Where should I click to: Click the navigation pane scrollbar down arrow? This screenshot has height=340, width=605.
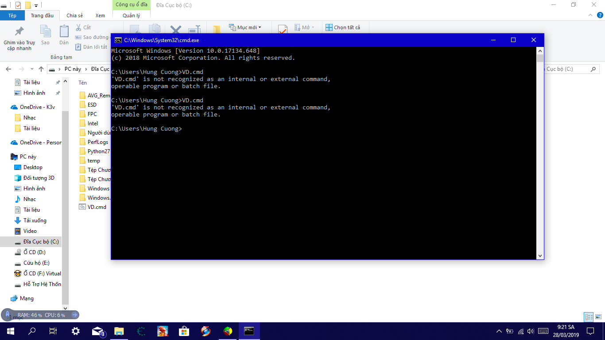coord(65,308)
